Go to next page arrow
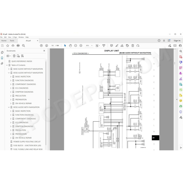183x183 pixels. click(47, 46)
